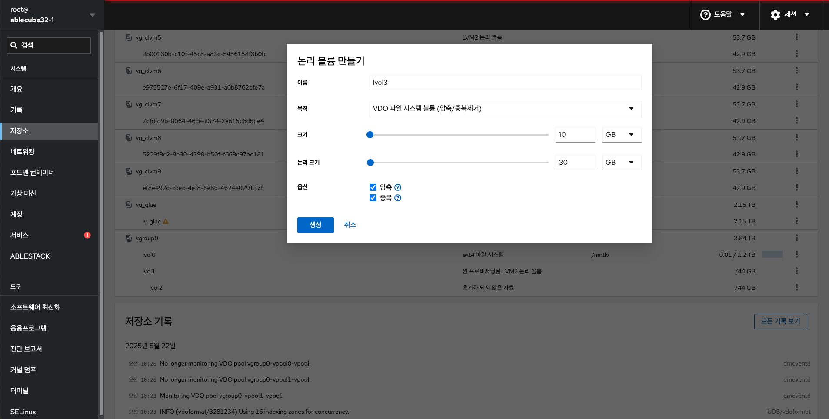Open kebab menu for the vg_glue row
829x419 pixels.
pyautogui.click(x=796, y=205)
